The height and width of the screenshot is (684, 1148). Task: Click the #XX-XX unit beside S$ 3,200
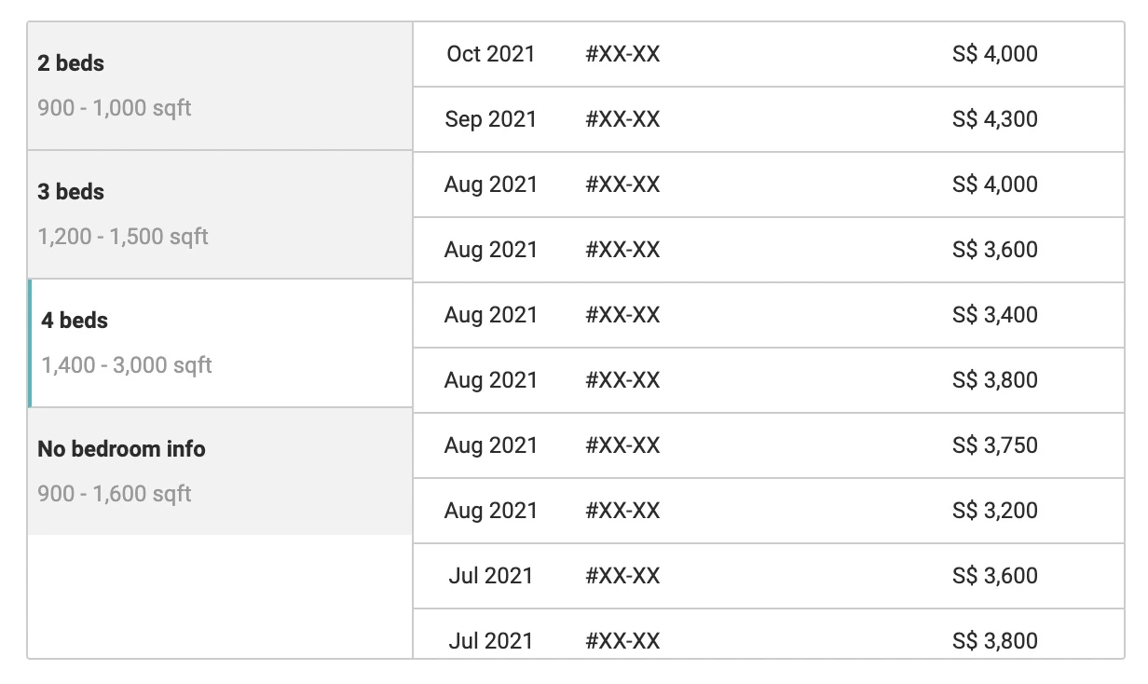622,511
